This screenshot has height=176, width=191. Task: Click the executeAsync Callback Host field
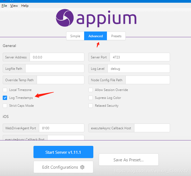tap(152, 128)
